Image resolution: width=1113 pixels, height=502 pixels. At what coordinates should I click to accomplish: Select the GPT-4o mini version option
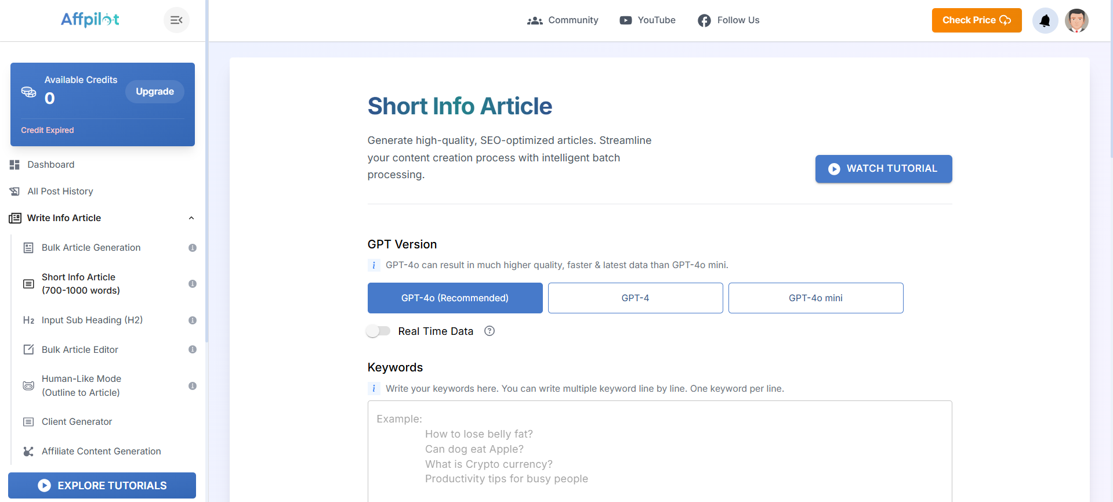coord(815,298)
